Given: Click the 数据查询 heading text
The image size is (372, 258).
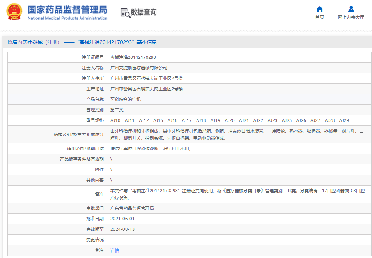Looking at the screenshot, I should coord(143,12).
